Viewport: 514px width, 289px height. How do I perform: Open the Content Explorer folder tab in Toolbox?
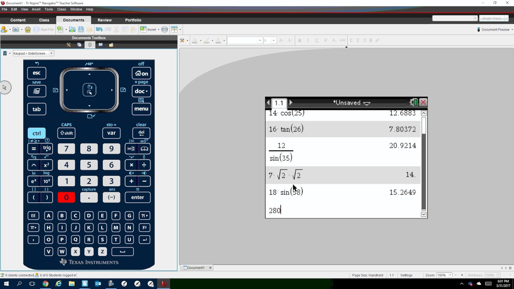coord(111,45)
